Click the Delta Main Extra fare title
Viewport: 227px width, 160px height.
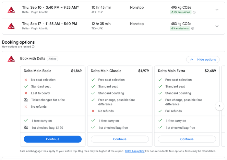172,71
